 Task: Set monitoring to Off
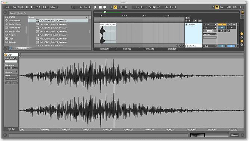coord(214,31)
